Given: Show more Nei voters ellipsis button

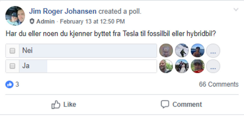Looking at the screenshot, I should click(213, 51).
